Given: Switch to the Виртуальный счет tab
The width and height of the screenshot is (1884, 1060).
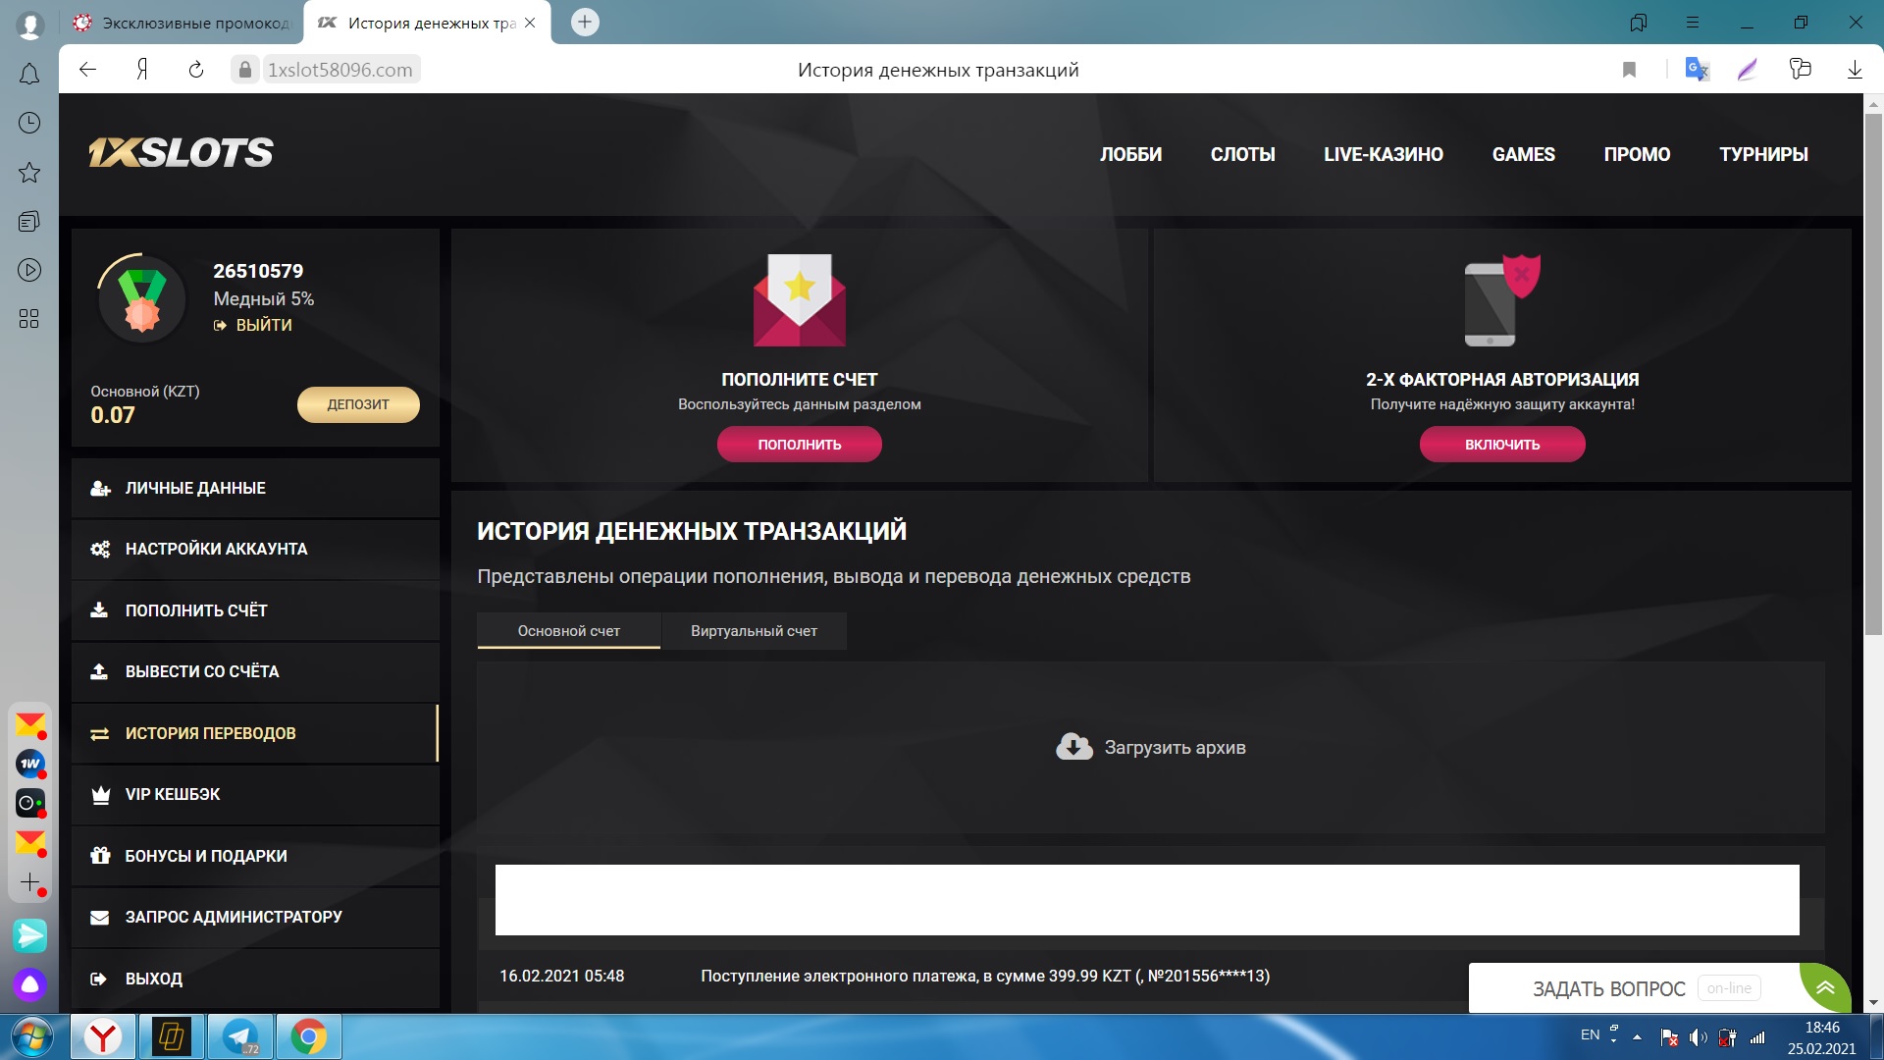Looking at the screenshot, I should (x=754, y=631).
